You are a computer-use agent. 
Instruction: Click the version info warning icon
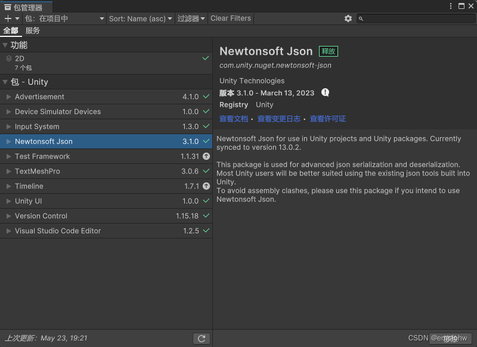(x=325, y=92)
